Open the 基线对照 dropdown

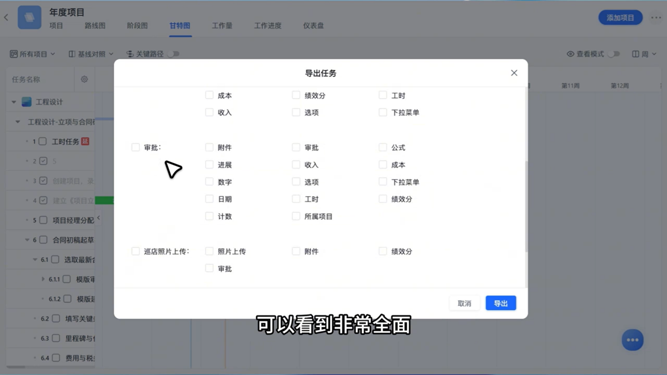point(91,54)
